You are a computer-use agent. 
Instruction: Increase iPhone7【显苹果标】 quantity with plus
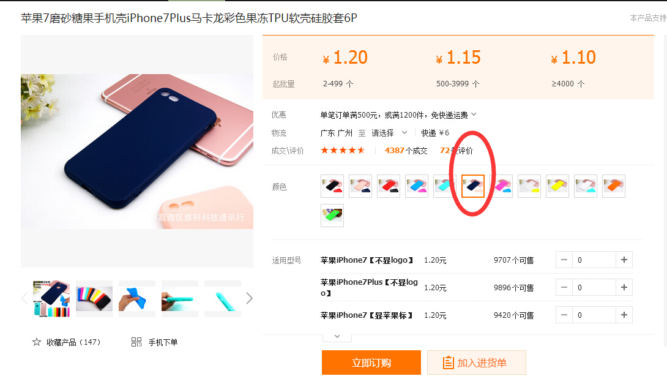[624, 315]
